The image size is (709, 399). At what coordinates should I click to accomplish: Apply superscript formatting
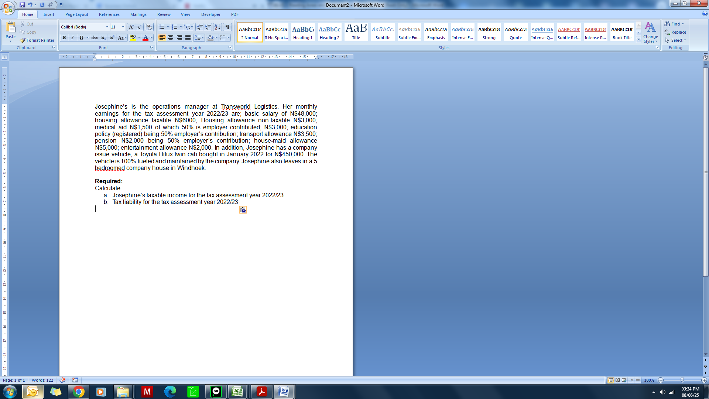point(112,38)
